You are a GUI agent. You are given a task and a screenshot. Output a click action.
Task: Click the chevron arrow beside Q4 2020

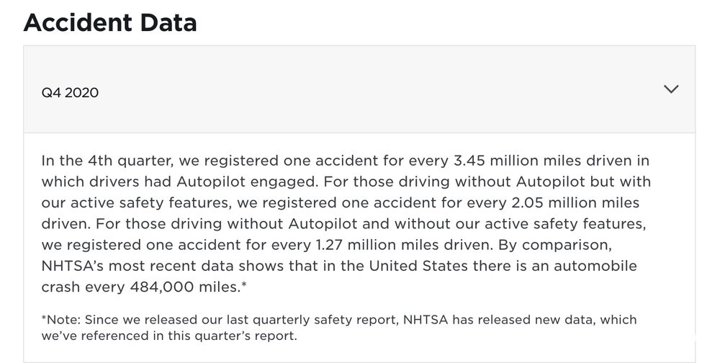(671, 89)
